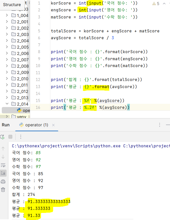The height and width of the screenshot is (220, 170).
Task: Select the 2_012 folder in project tree
Action: [20, 91]
